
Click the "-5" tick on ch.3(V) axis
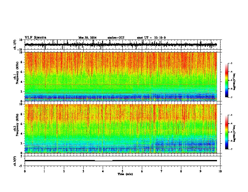tap(21, 166)
